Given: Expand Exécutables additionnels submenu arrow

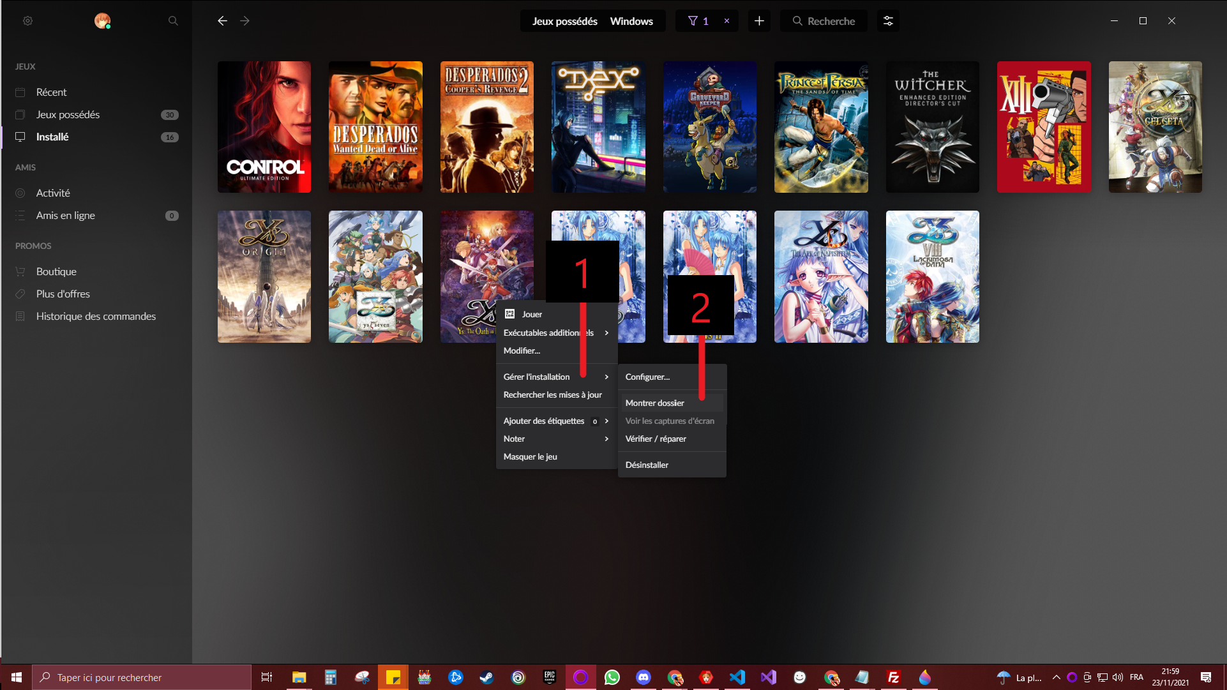Looking at the screenshot, I should tap(606, 333).
